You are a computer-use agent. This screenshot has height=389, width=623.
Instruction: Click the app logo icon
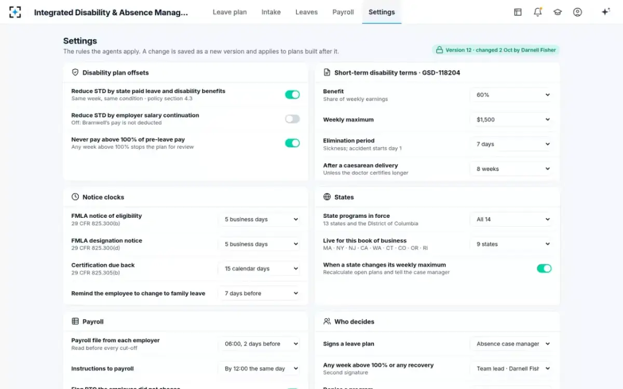click(x=15, y=12)
